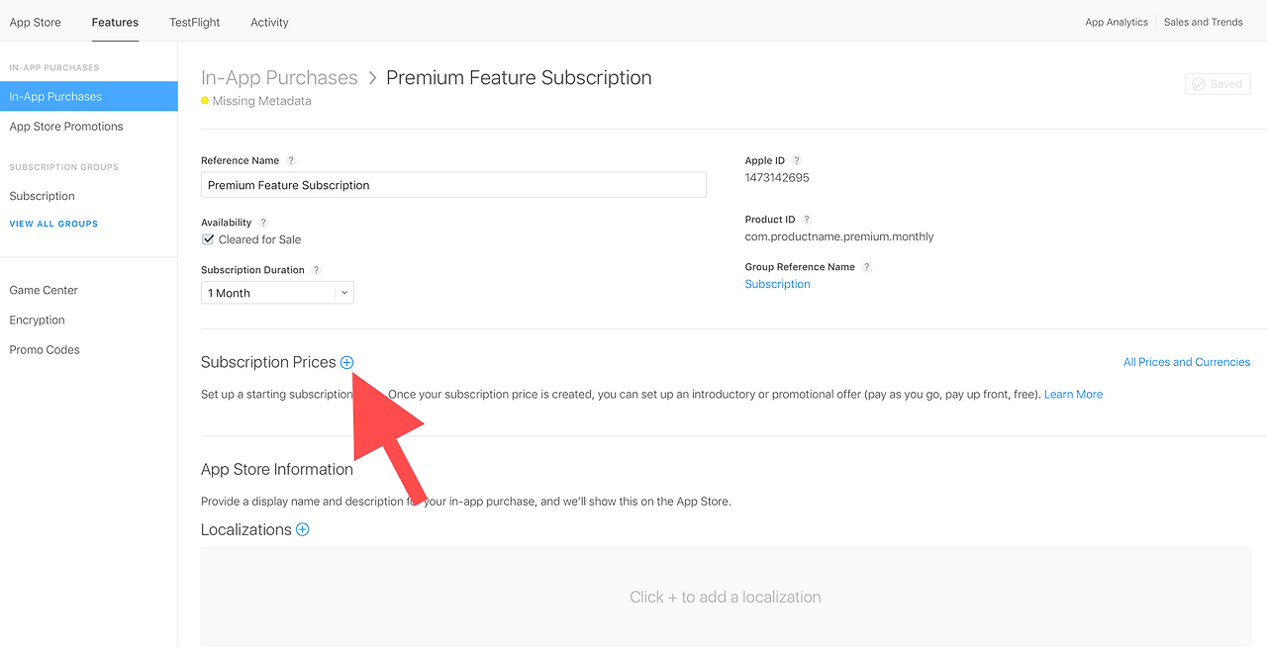View help for Product ID

(x=807, y=220)
